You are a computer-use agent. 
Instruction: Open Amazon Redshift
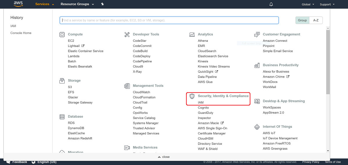pyautogui.click(x=80, y=139)
